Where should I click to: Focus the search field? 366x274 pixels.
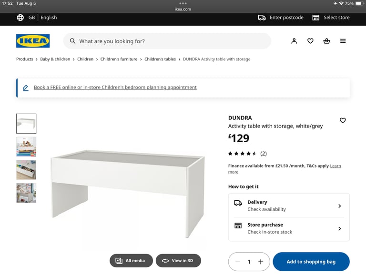pos(167,41)
